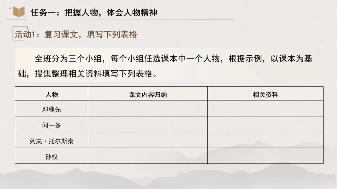
Task: Select the 相关资料 column header
Action: [x=265, y=94]
